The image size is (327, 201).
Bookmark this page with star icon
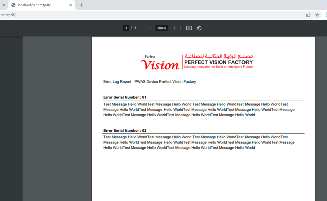point(317,15)
